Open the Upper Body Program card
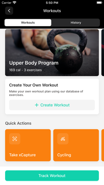This screenshot has width=104, height=185. (x=52, y=53)
